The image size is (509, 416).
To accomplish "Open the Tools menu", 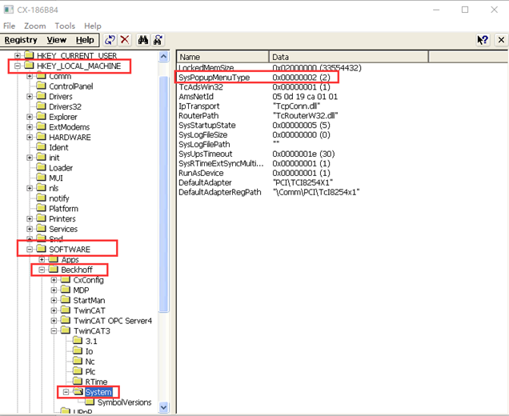I will pos(65,26).
